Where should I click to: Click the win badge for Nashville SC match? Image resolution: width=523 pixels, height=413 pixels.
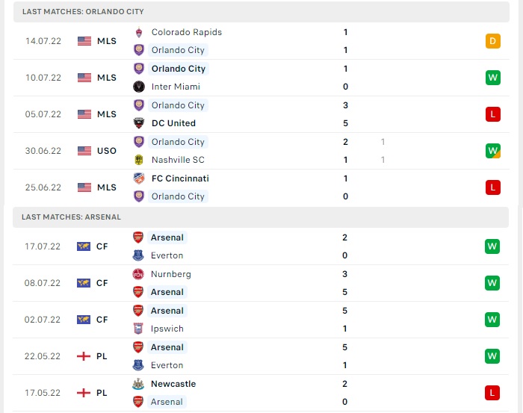pos(493,151)
